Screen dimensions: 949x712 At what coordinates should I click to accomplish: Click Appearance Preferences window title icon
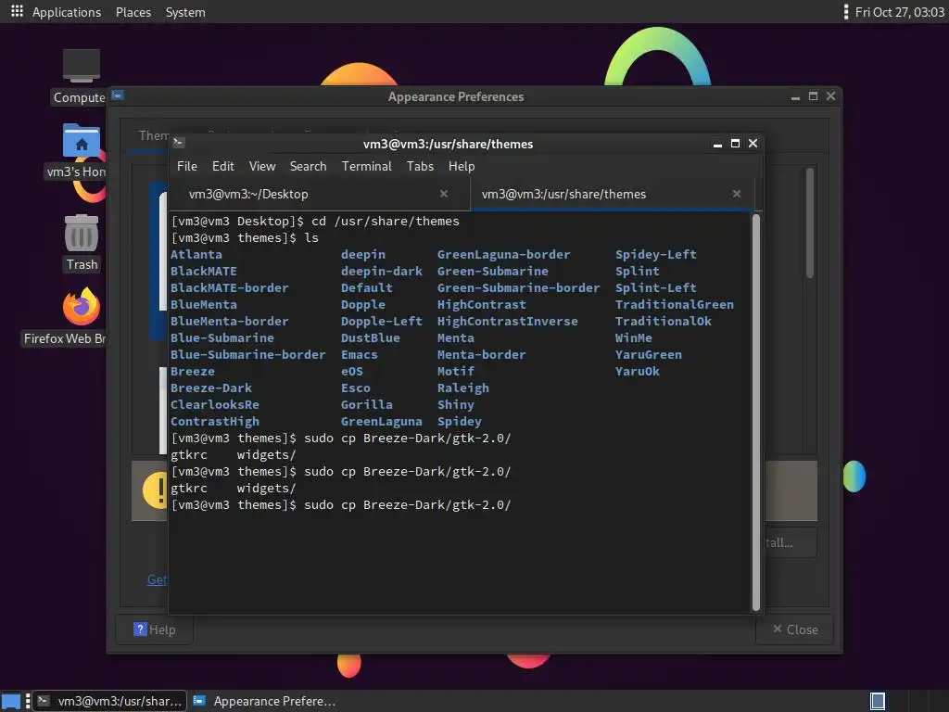(118, 95)
